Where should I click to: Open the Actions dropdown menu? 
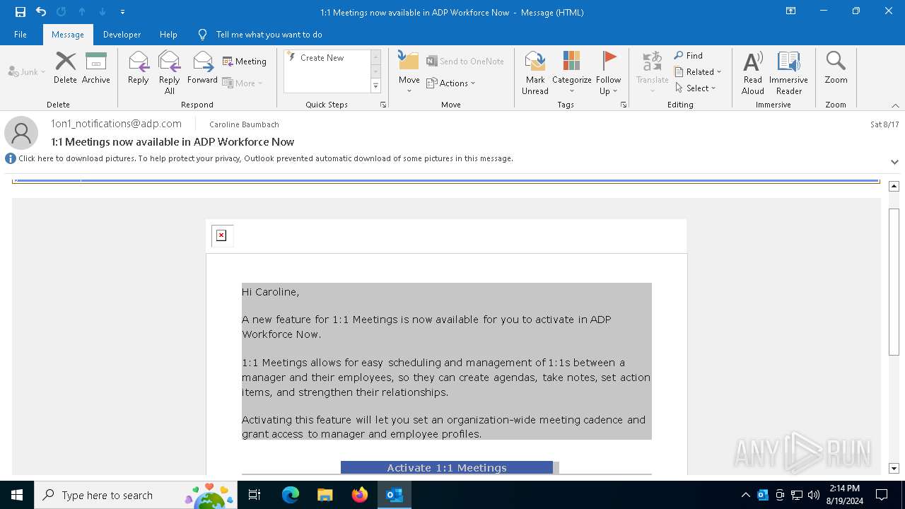451,83
